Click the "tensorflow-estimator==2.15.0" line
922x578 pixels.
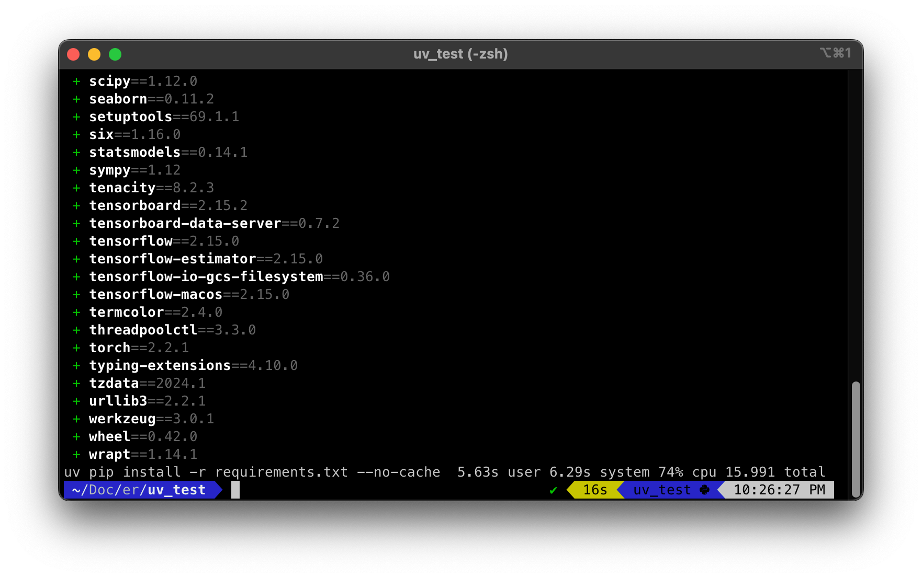point(198,259)
